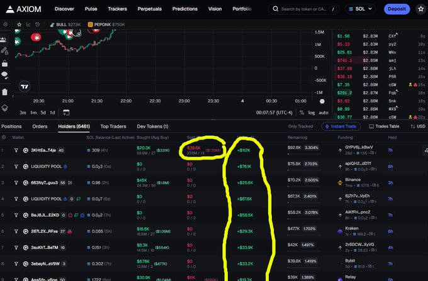This screenshot has height=281, width=428.
Task: Open the holders table settings gear
Action: coord(4,138)
